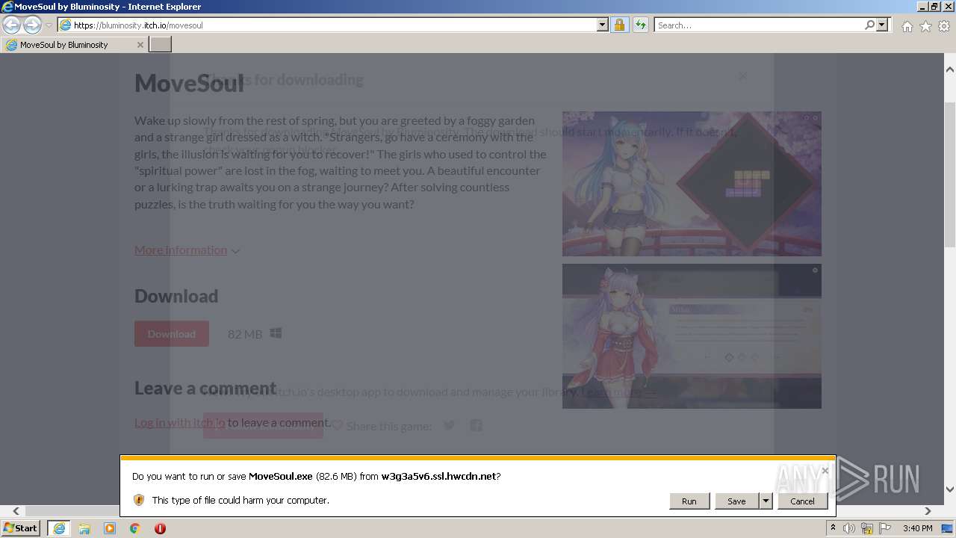This screenshot has width=956, height=538.
Task: Close the MoveSoul by Bluminosity tab
Action: pyautogui.click(x=140, y=45)
